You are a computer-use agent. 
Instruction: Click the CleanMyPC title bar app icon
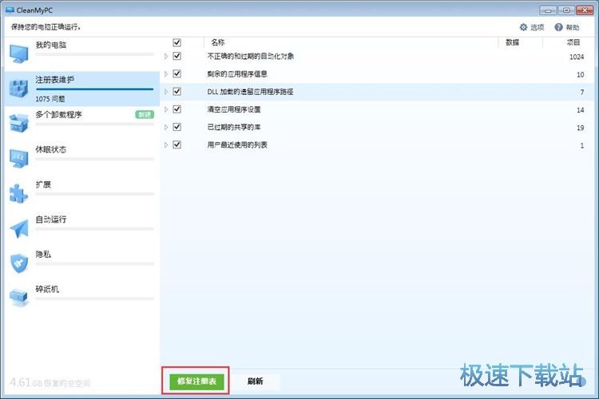point(10,10)
